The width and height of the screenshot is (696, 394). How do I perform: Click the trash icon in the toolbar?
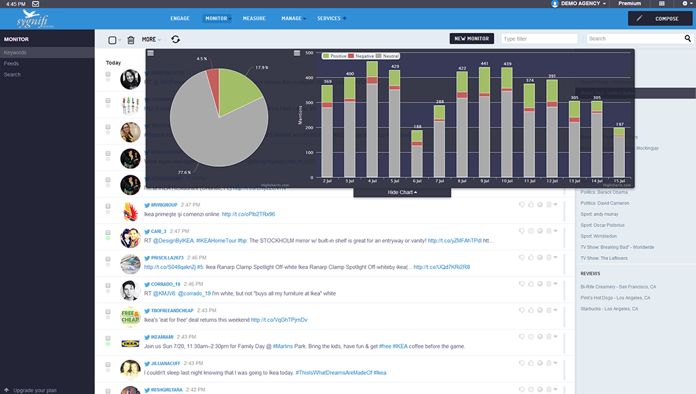(x=131, y=40)
